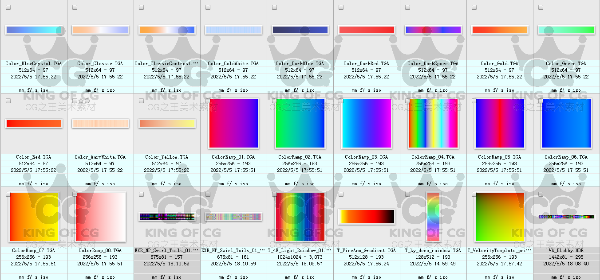
Task: Toggle the checkbox on Color_DarkRed.TGA
Action: click(340, 7)
